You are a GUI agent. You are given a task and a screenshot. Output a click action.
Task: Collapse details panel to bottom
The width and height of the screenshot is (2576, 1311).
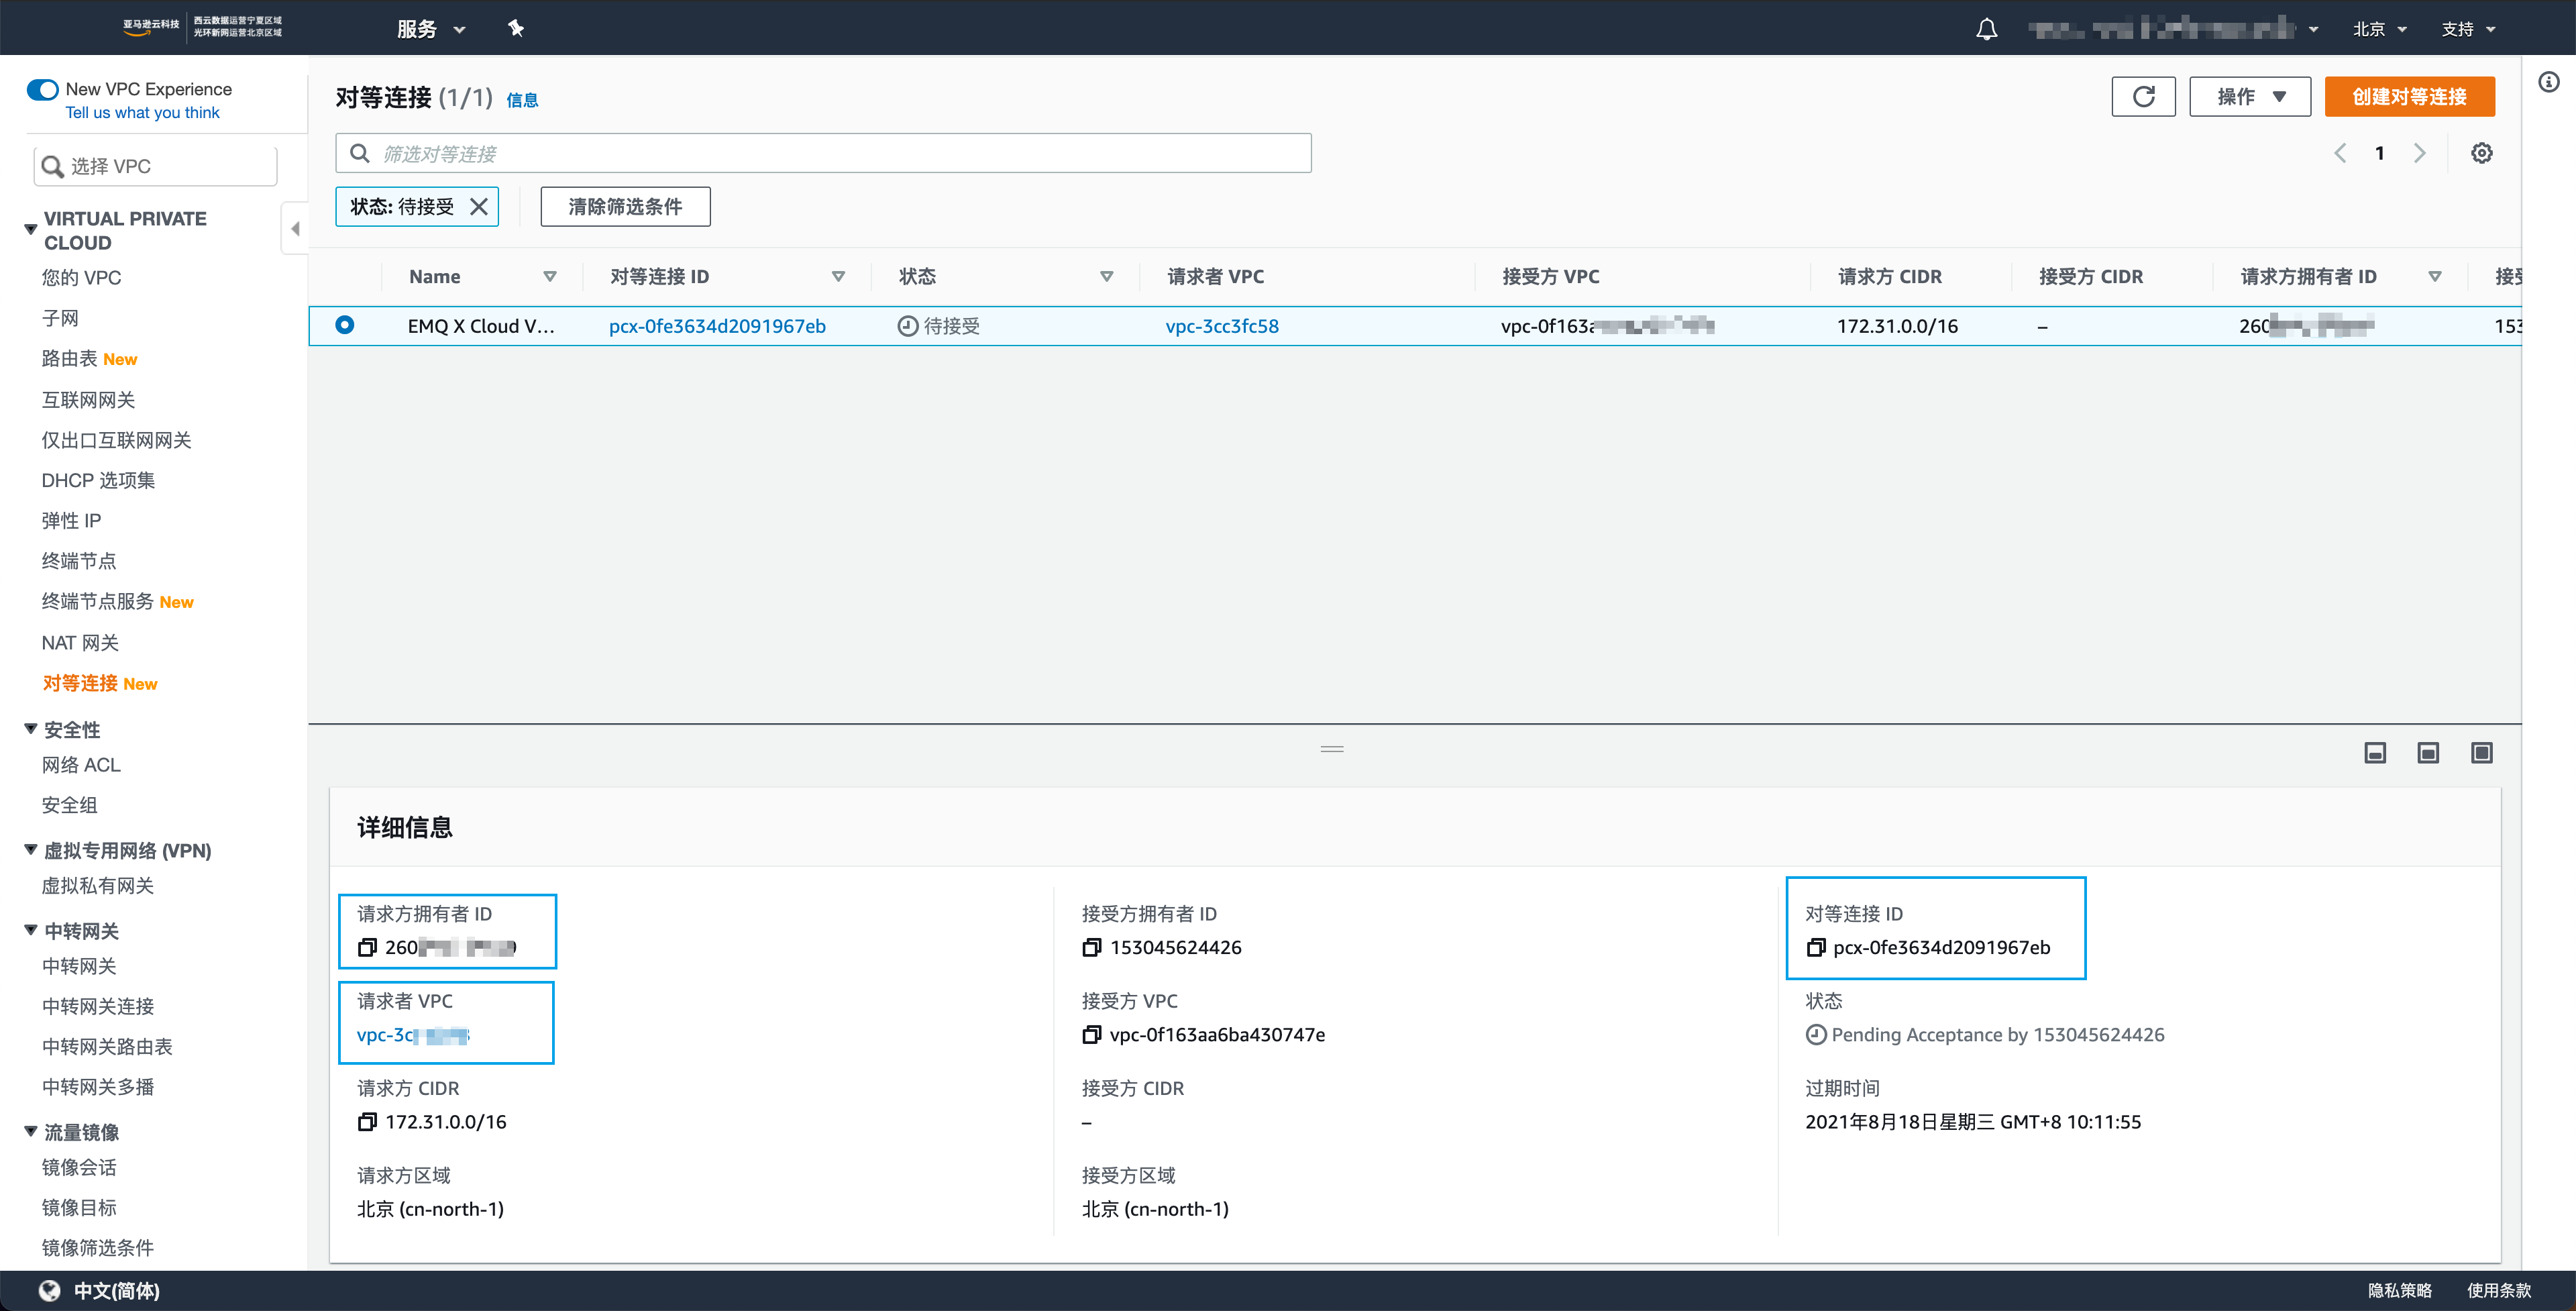[x=2375, y=753]
